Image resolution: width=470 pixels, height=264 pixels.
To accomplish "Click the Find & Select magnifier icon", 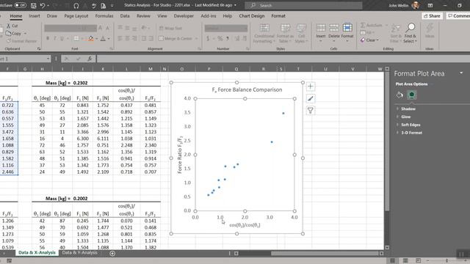I will click(x=411, y=28).
